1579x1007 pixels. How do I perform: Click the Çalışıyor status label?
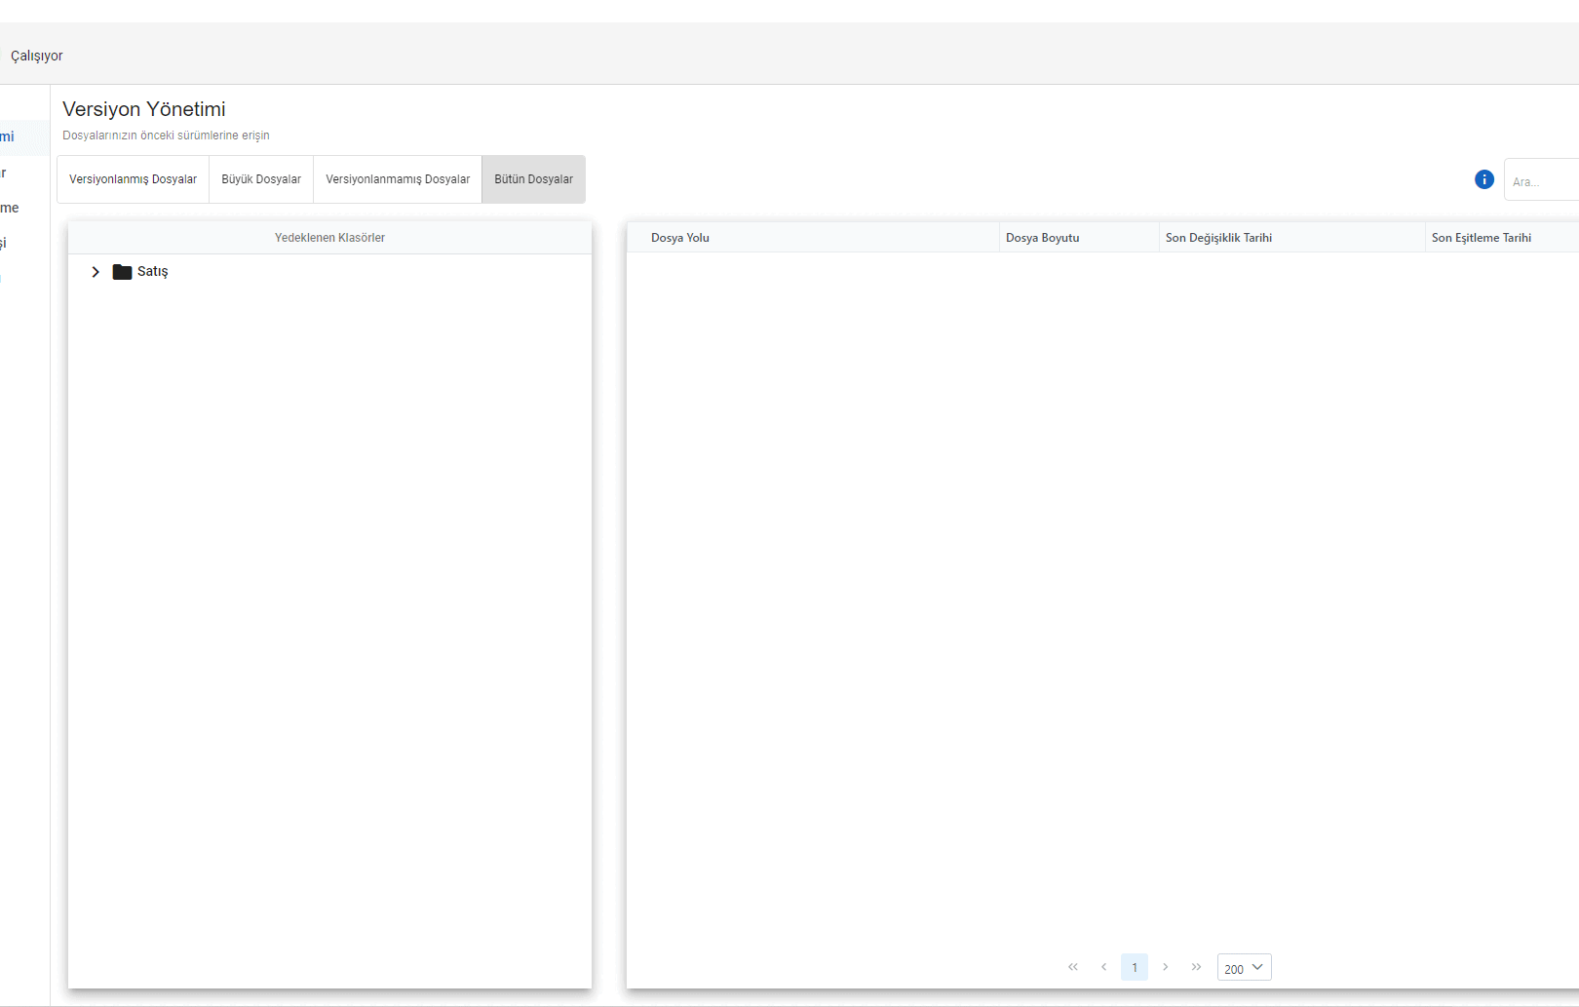click(x=37, y=57)
